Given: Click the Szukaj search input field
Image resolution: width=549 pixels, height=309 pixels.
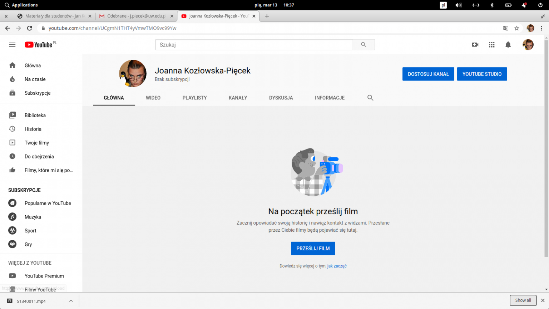Looking at the screenshot, I should (x=254, y=45).
